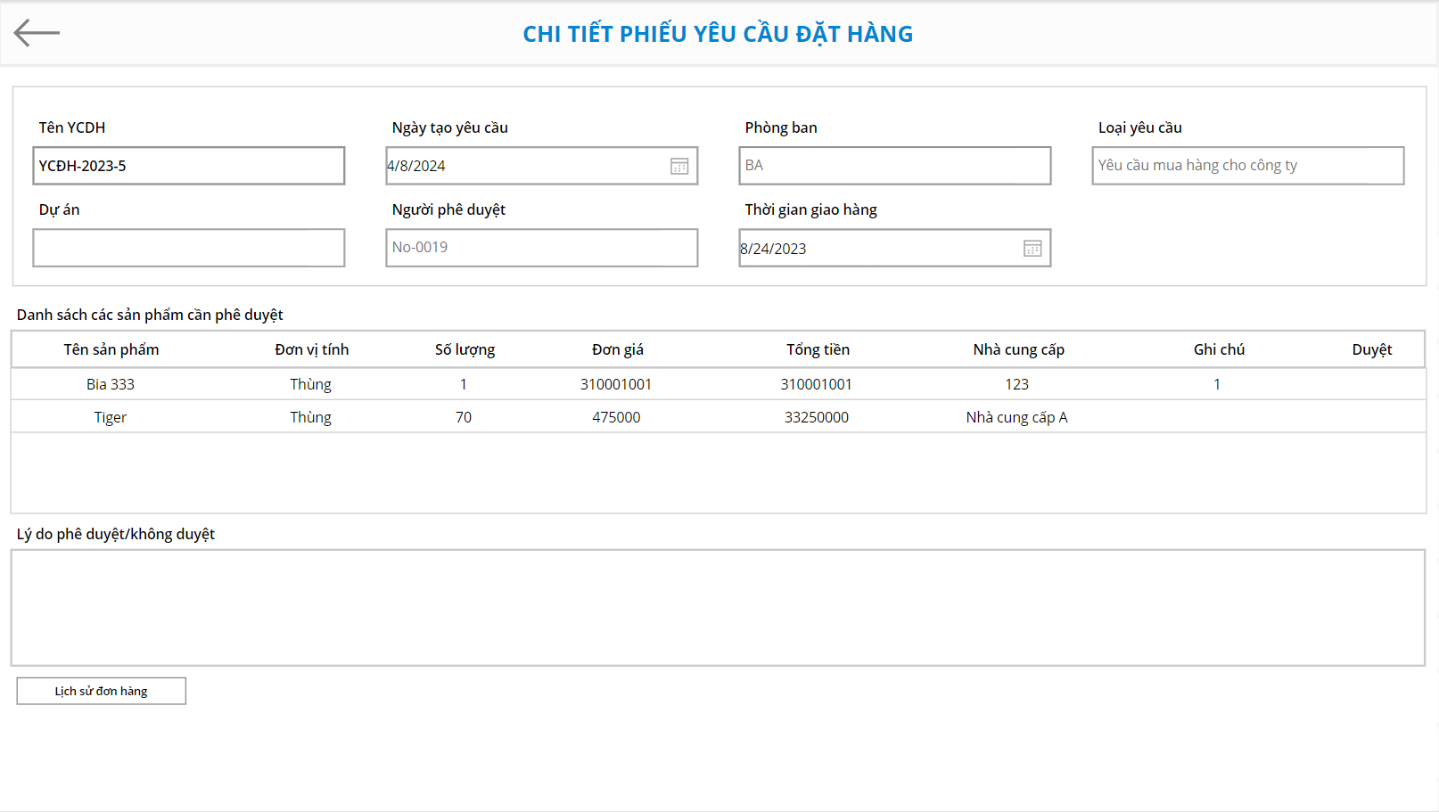Go back using the left arrow icon

pos(37,33)
